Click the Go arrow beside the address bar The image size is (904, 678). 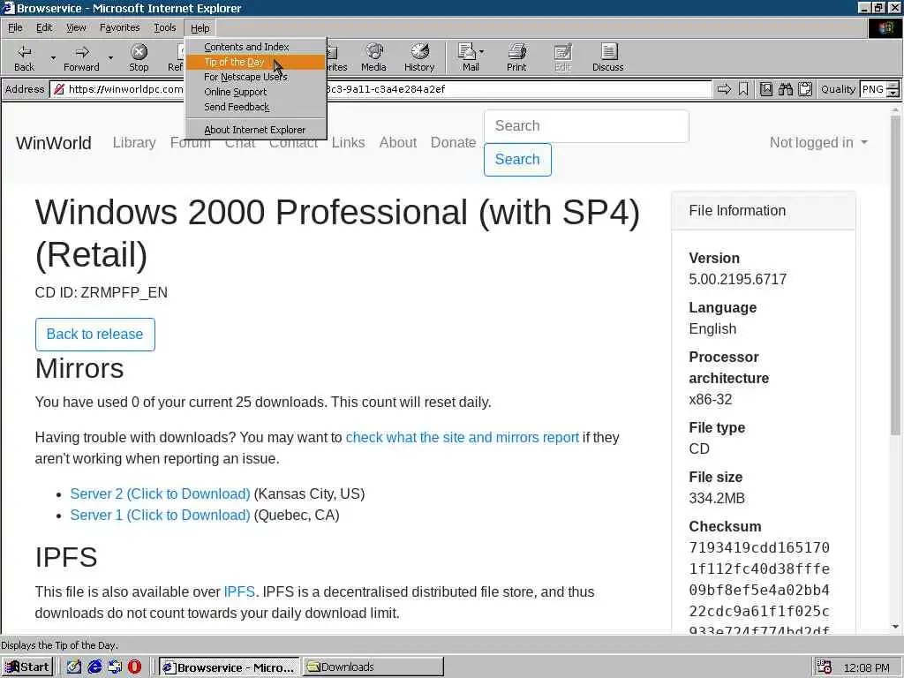(724, 89)
